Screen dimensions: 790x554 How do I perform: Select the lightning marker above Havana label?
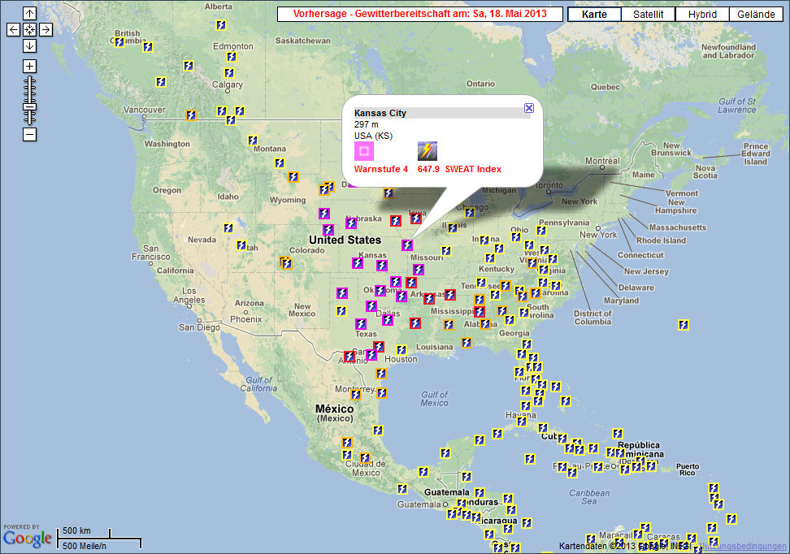click(x=526, y=405)
